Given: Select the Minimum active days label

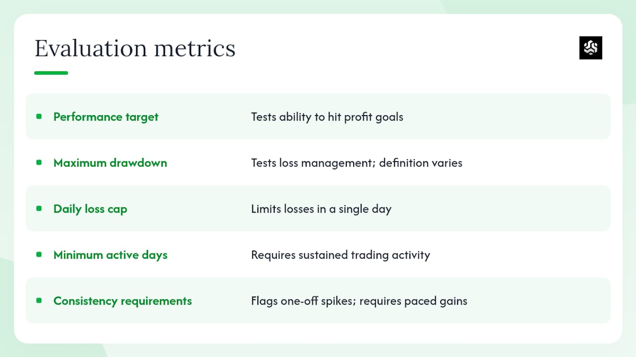Looking at the screenshot, I should pos(110,255).
